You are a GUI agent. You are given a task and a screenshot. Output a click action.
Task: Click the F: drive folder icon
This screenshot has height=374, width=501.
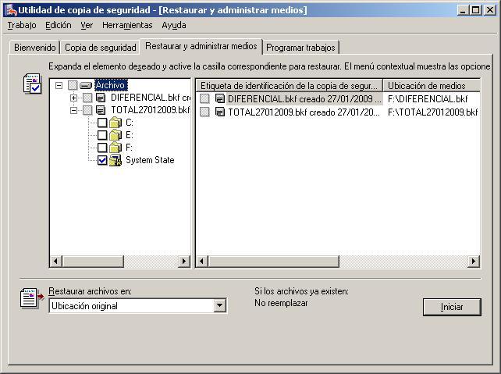[x=115, y=148]
